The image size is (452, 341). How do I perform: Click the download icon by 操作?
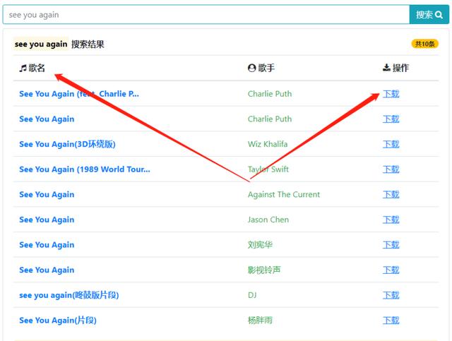tap(386, 68)
